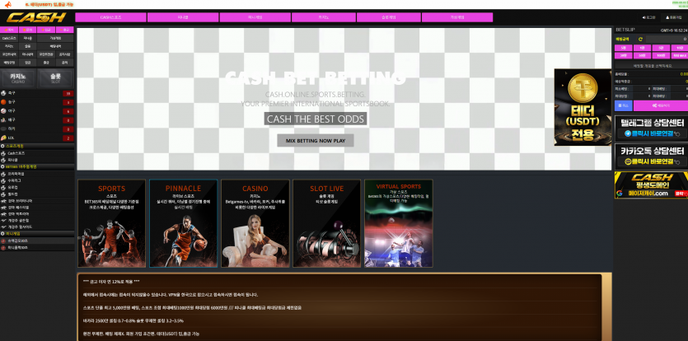The height and width of the screenshot is (341, 688).
Task: Click the 로그인 login link
Action: (648, 17)
